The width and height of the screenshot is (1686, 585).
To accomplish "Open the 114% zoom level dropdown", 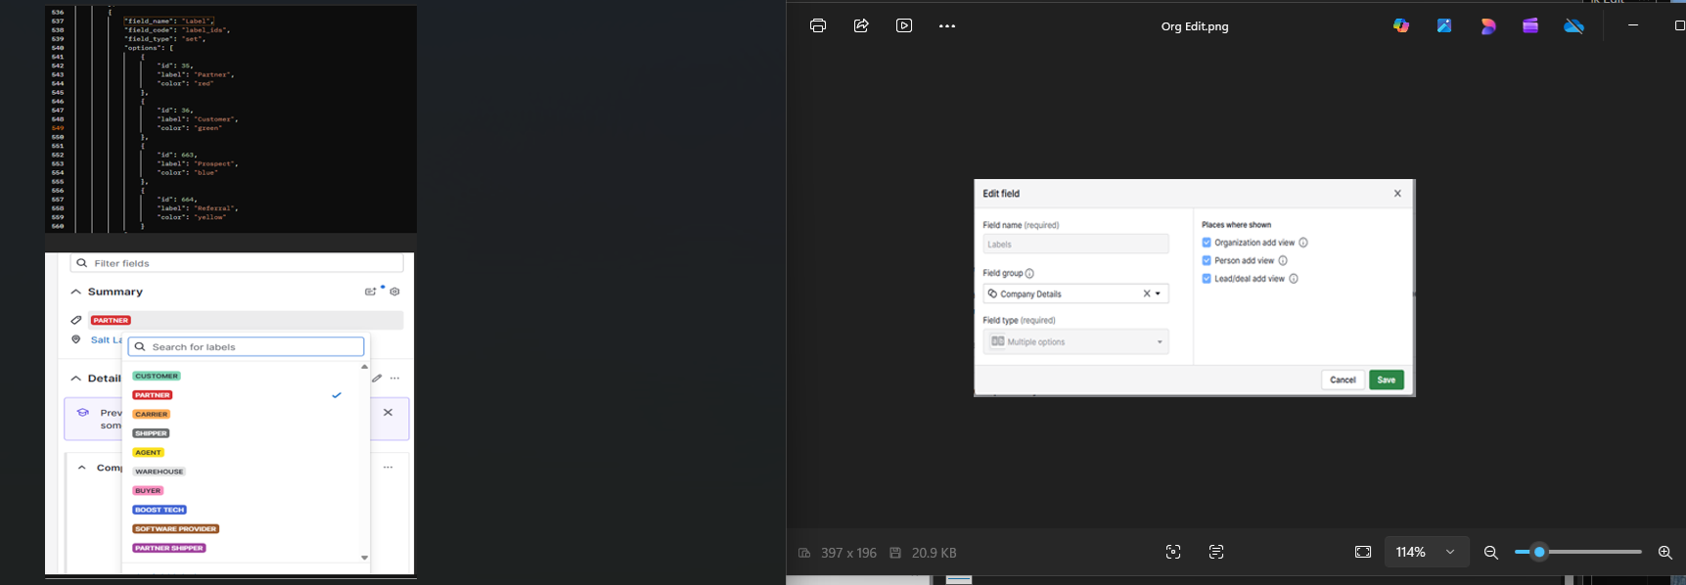I will click(x=1427, y=552).
